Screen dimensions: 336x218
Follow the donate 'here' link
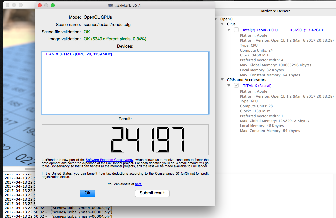pos(139,184)
